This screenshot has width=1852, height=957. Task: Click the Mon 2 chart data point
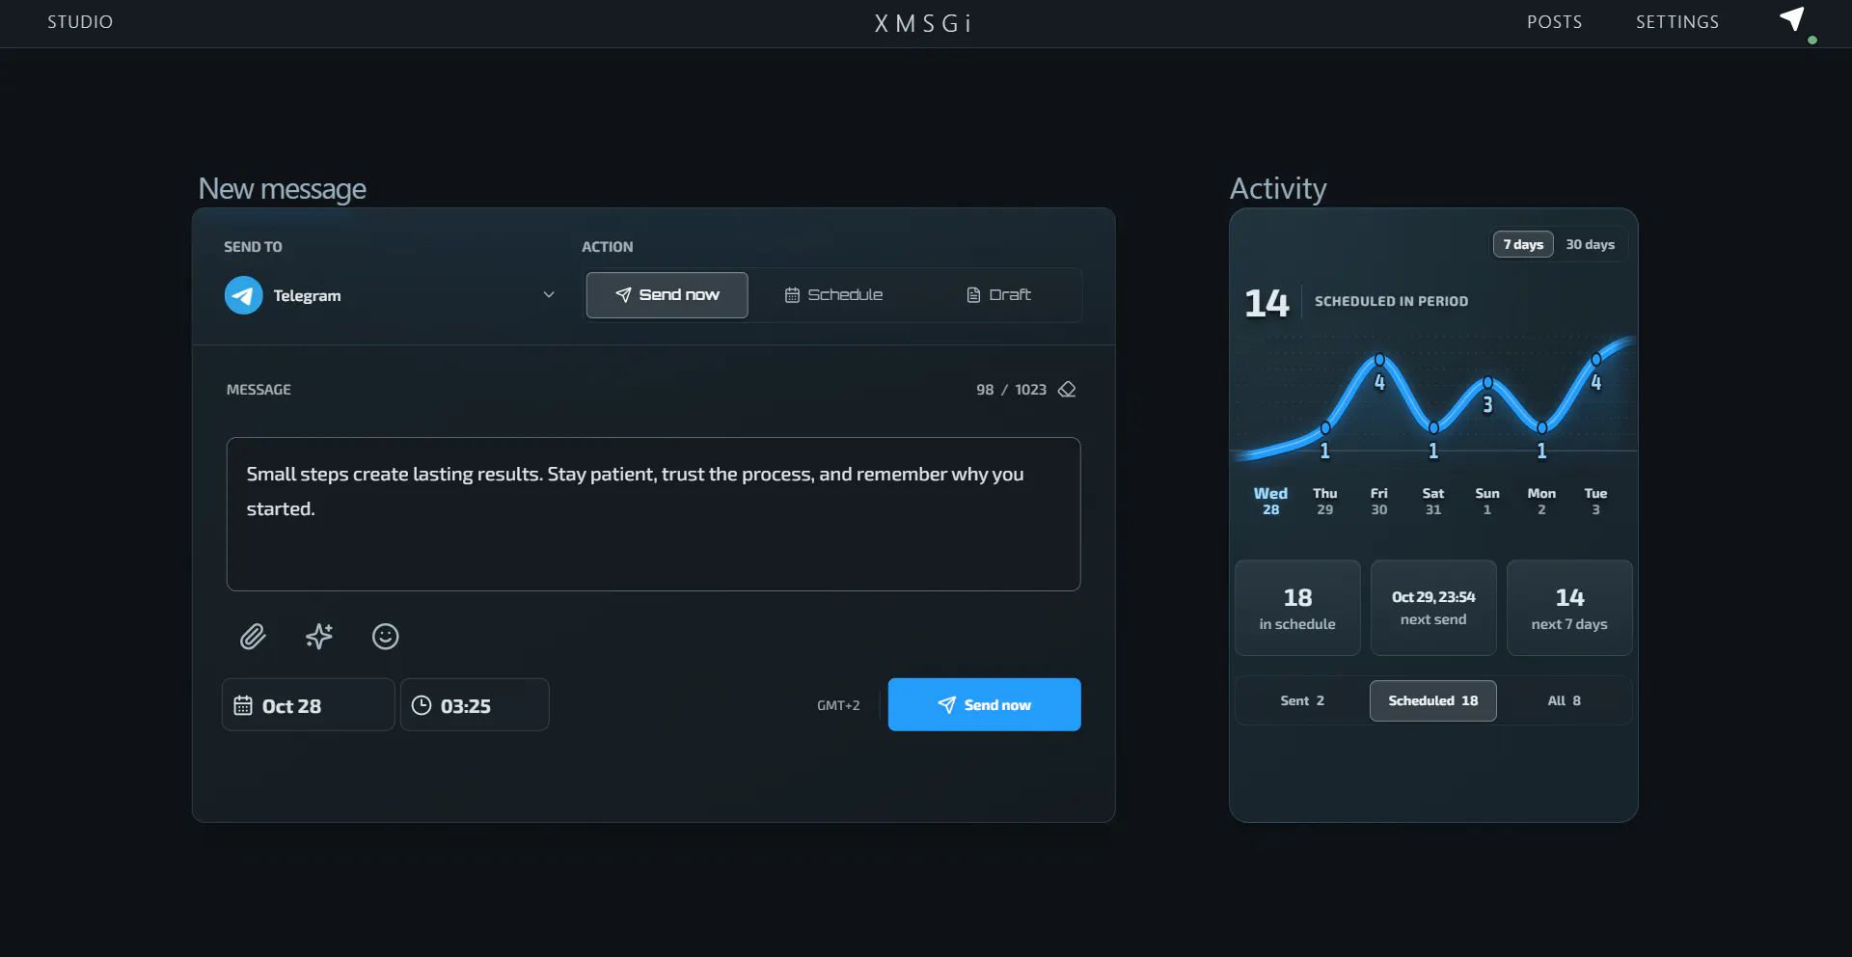1541,427
